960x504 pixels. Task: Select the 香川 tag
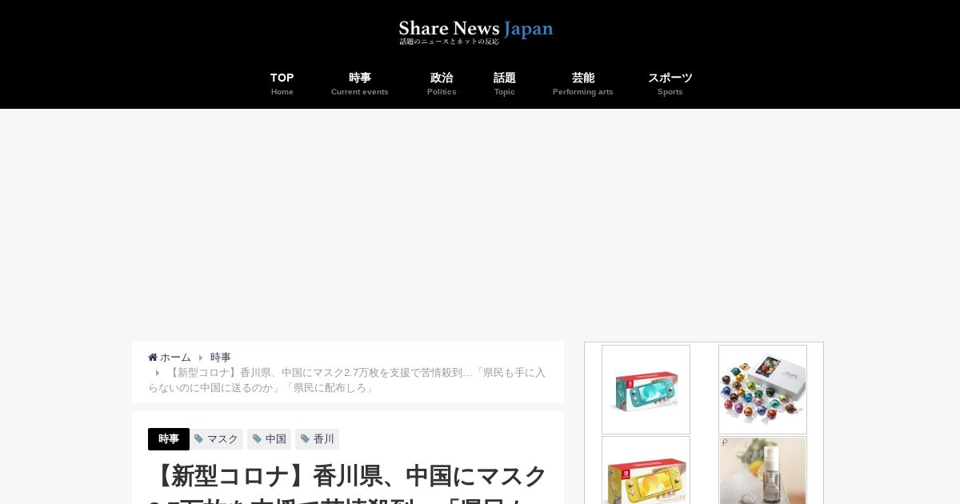[317, 439]
